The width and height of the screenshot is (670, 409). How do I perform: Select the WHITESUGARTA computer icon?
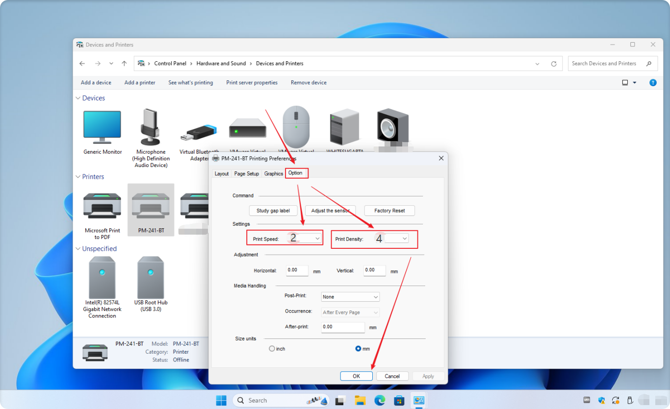344,126
